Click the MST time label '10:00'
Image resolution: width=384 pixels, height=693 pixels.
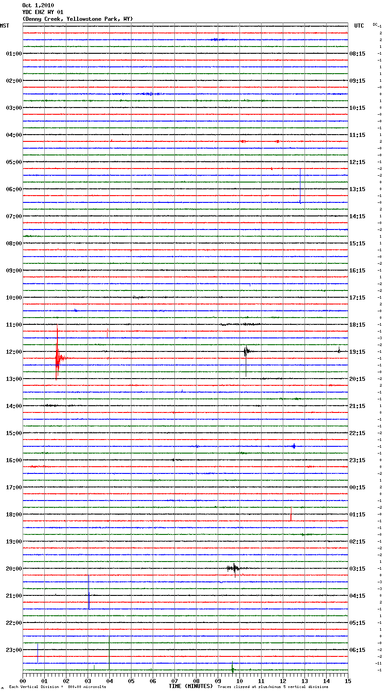14,298
